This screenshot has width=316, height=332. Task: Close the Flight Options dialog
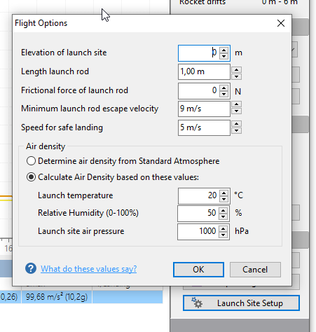point(281,23)
